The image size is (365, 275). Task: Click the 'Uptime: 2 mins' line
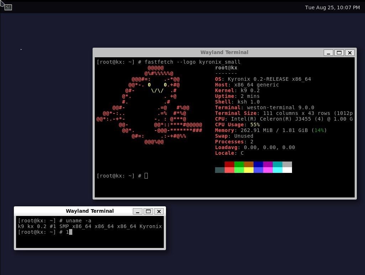[238, 96]
